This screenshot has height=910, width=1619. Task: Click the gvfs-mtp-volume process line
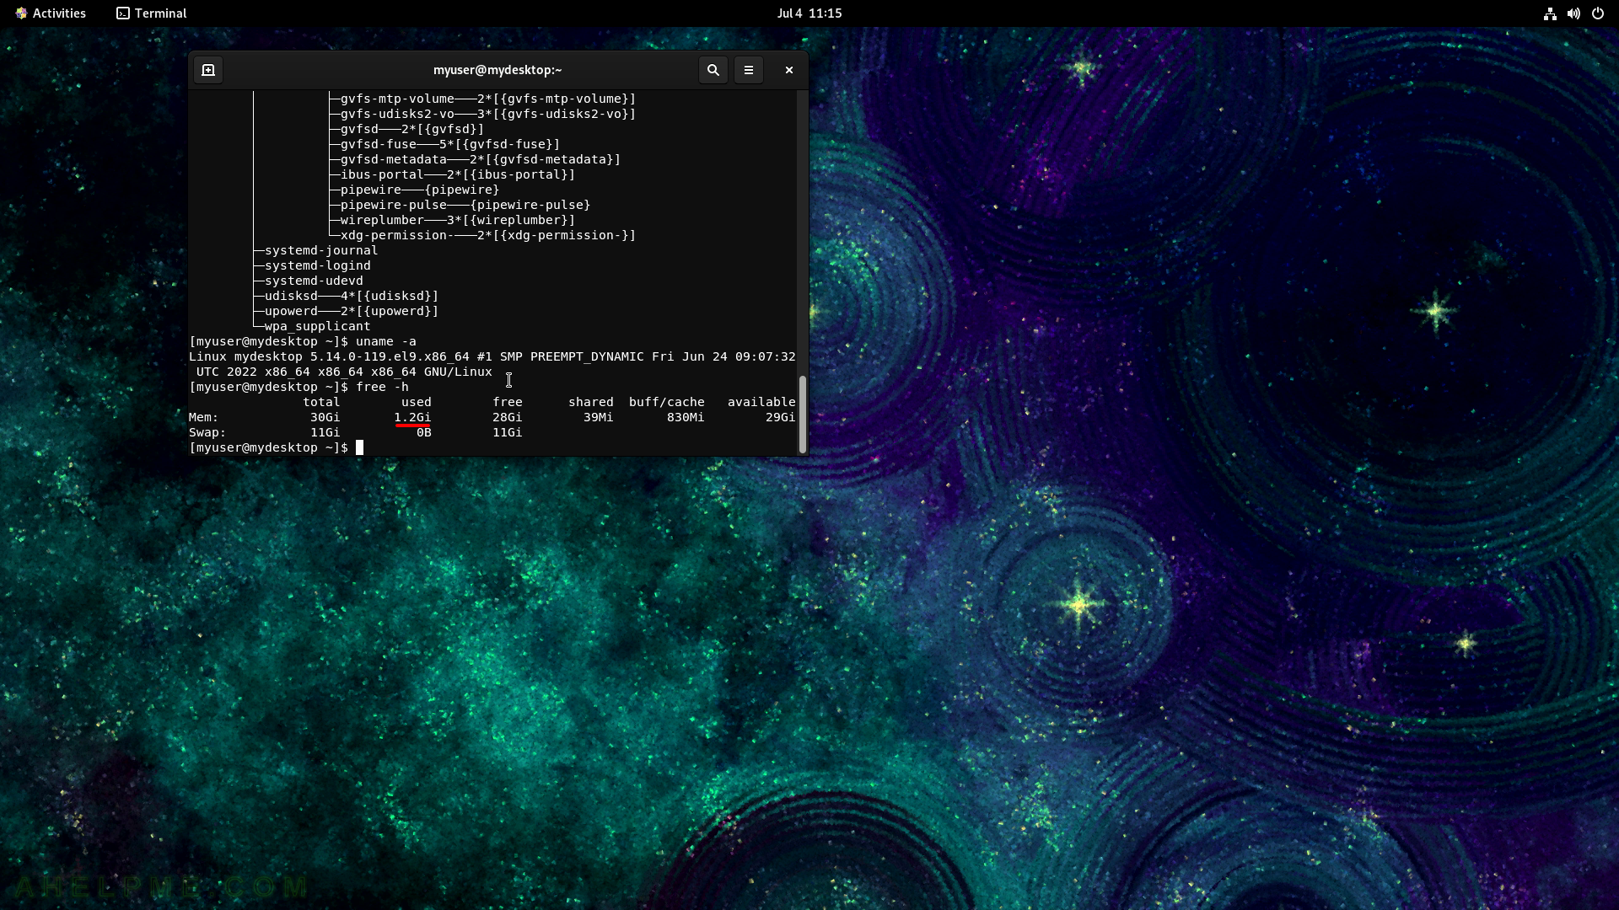[x=488, y=99]
